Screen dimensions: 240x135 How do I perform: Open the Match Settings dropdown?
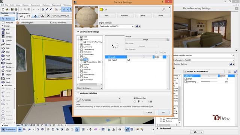tap(89, 88)
